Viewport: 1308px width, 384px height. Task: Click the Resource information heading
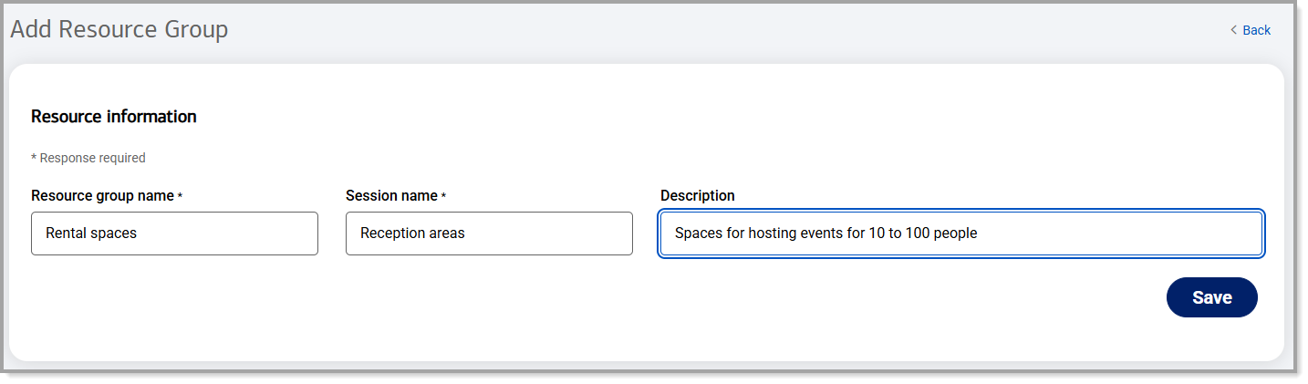[x=114, y=117]
